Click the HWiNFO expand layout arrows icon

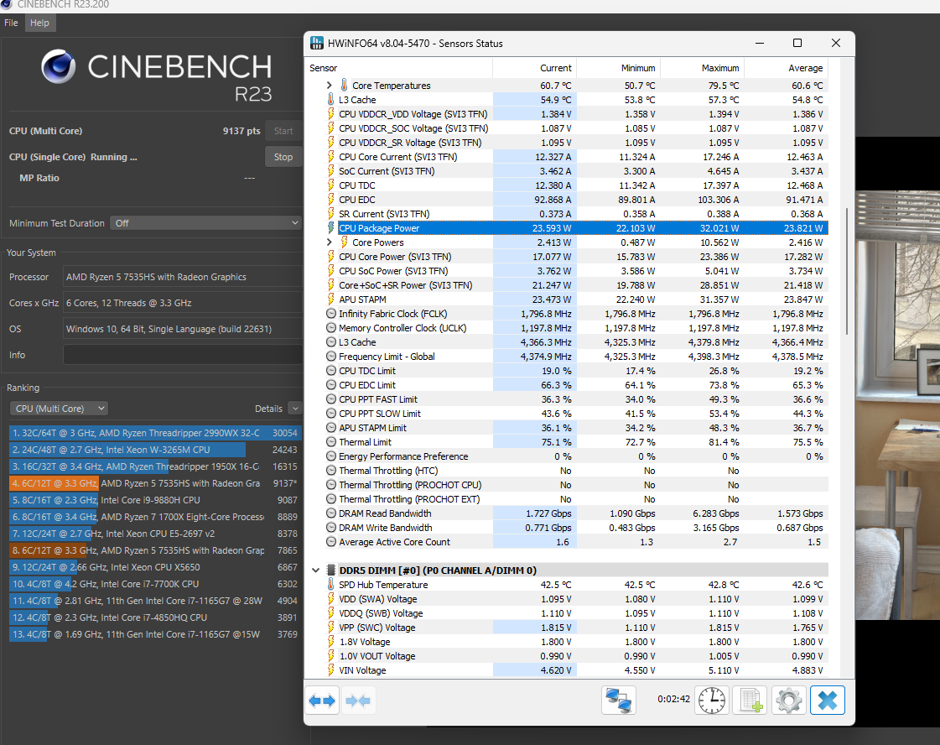coord(322,700)
